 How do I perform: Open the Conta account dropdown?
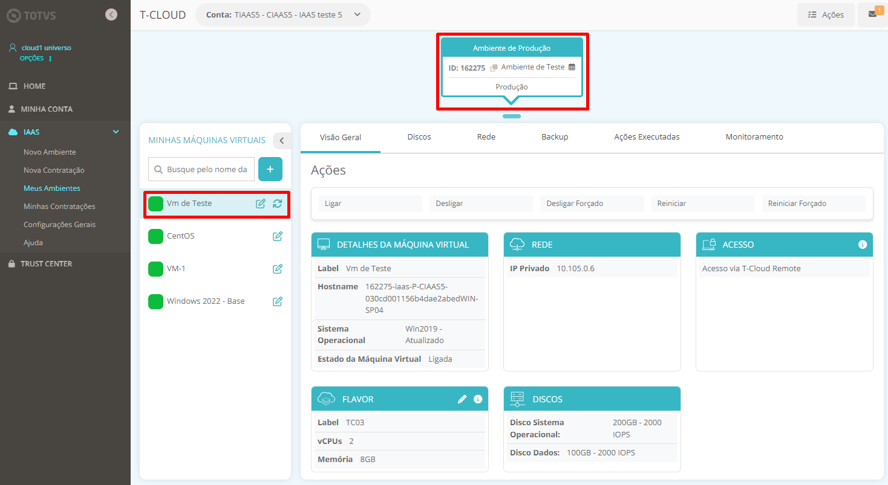[282, 14]
